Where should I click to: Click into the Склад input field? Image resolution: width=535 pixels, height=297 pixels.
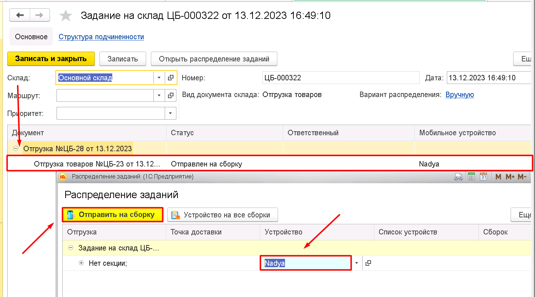105,78
